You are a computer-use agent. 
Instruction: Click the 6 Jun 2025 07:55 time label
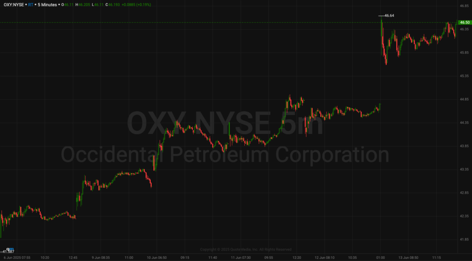(17, 258)
